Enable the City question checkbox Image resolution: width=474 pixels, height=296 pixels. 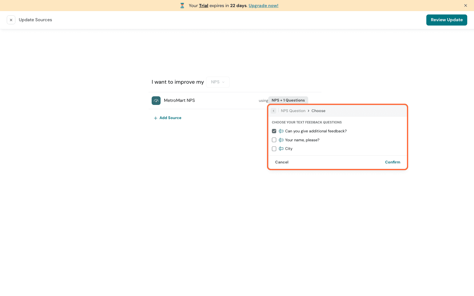click(274, 149)
